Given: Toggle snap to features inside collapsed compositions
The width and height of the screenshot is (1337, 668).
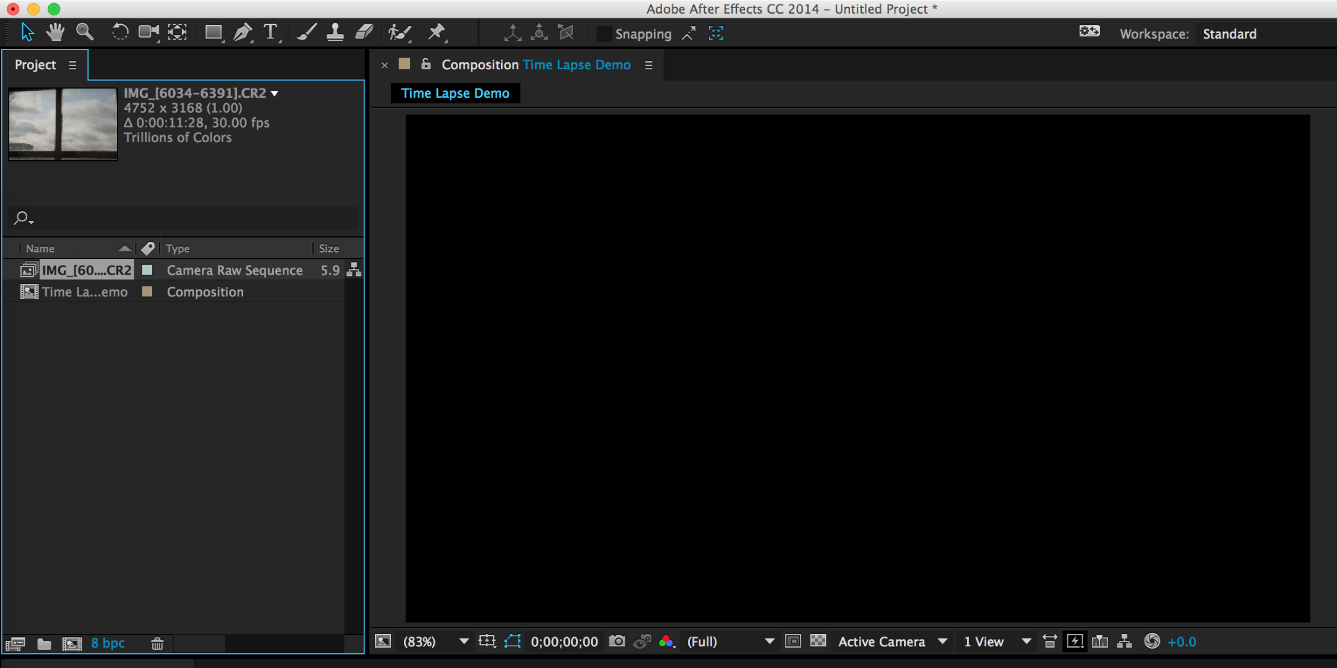Looking at the screenshot, I should click(x=716, y=33).
